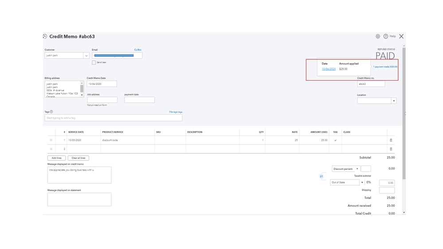443x249 pixels.
Task: Click the Clear all lines button
Action: click(x=78, y=158)
